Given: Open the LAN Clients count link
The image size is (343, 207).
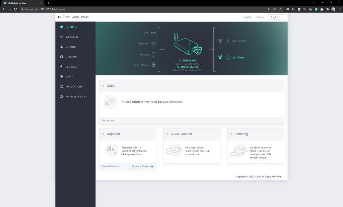Looking at the screenshot, I should pos(235,58).
